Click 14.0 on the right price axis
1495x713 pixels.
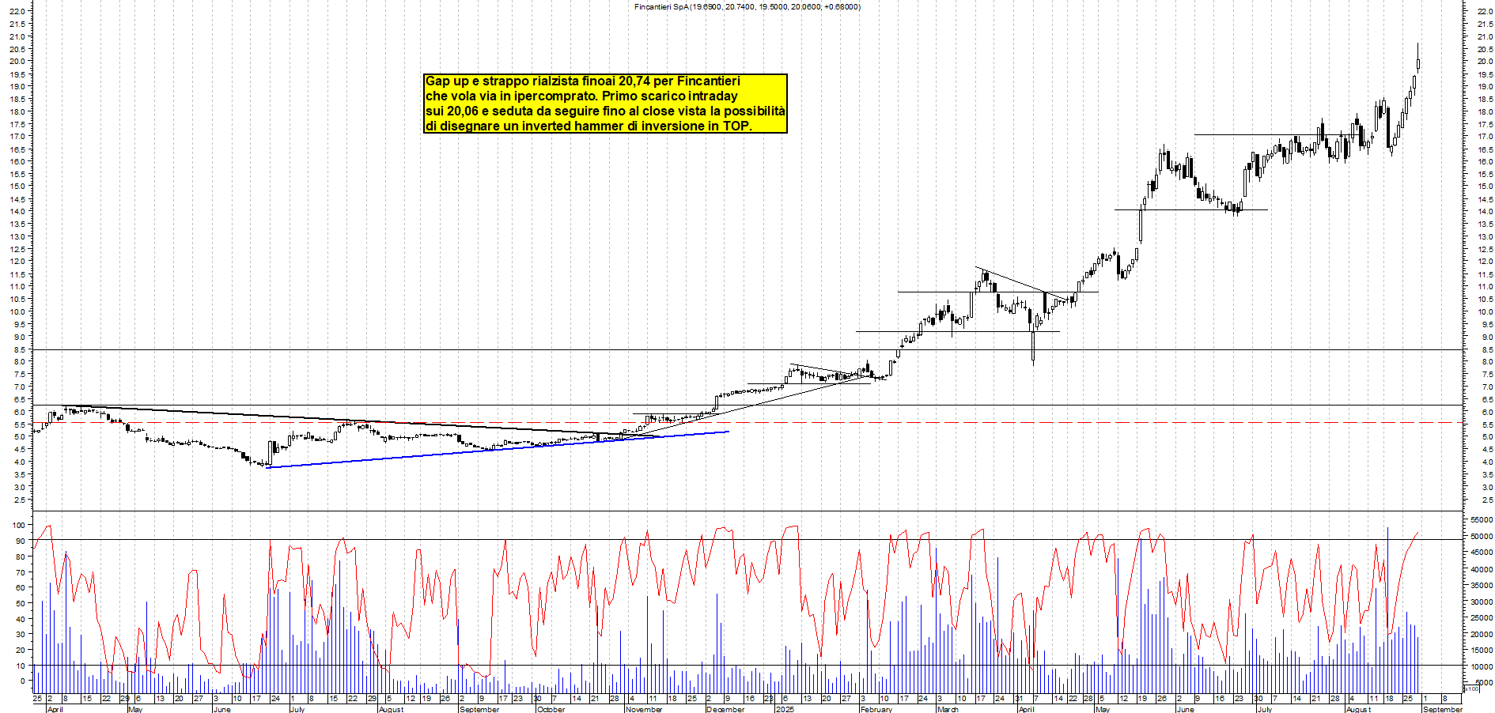click(1485, 212)
